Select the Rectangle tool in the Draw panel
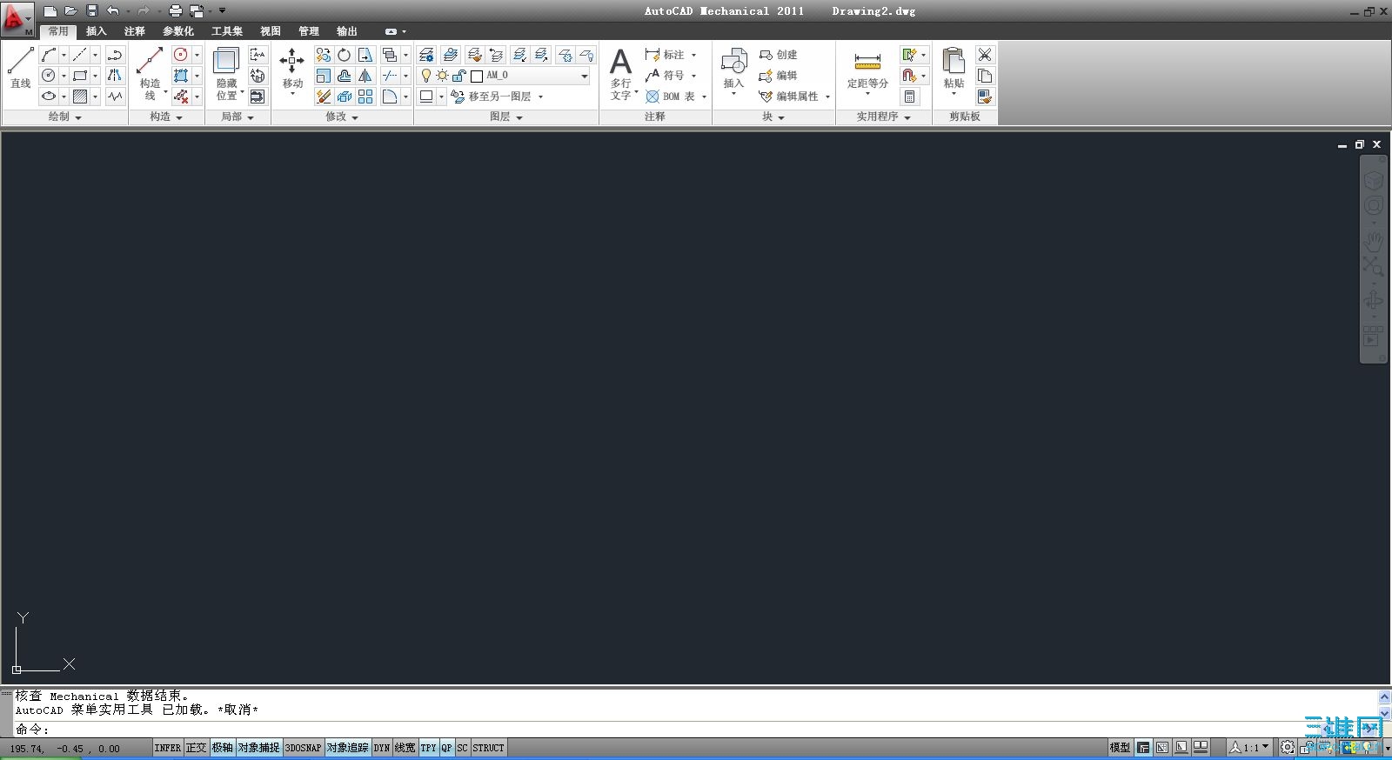Image resolution: width=1392 pixels, height=760 pixels. click(80, 76)
